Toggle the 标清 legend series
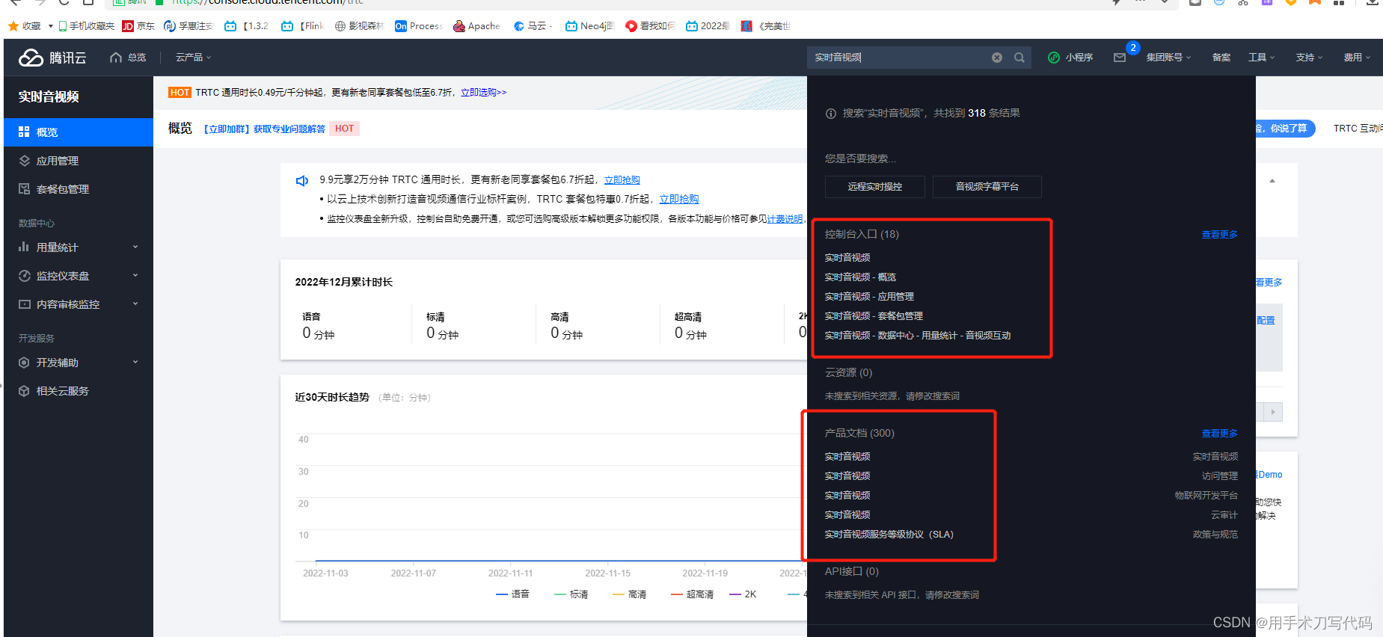The height and width of the screenshot is (637, 1383). pos(571,594)
